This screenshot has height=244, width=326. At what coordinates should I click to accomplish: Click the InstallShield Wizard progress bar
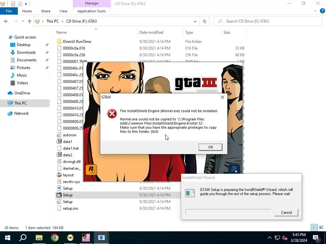228,211
